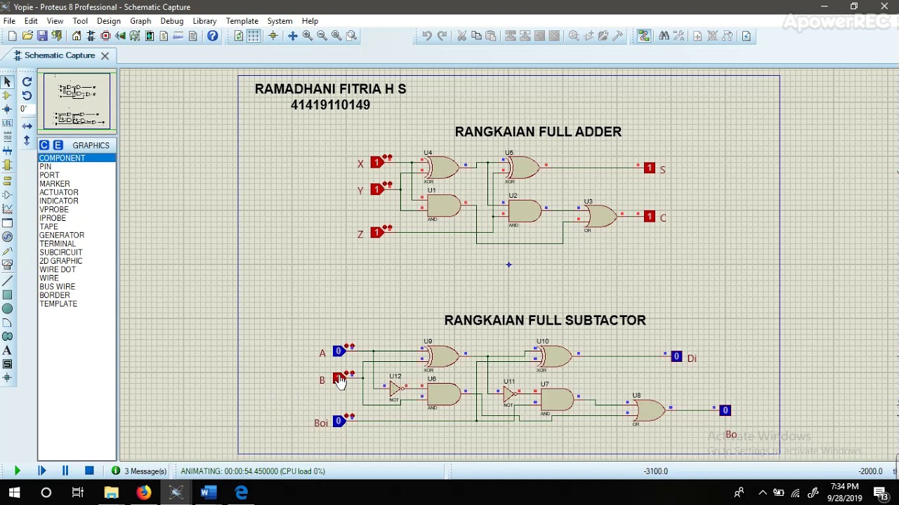
Task: Click the Pan view cross arrows icon
Action: (x=293, y=36)
